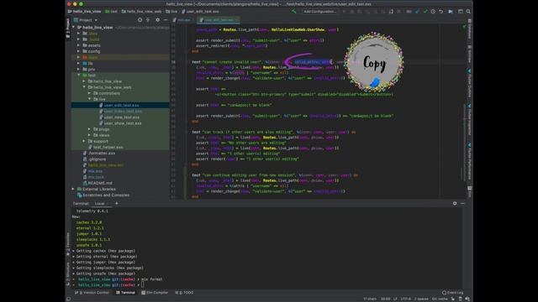Image resolution: width=538 pixels, height=302 pixels.
Task: Toggle the 2: Favorites tool window on left strip
Action: point(68,244)
